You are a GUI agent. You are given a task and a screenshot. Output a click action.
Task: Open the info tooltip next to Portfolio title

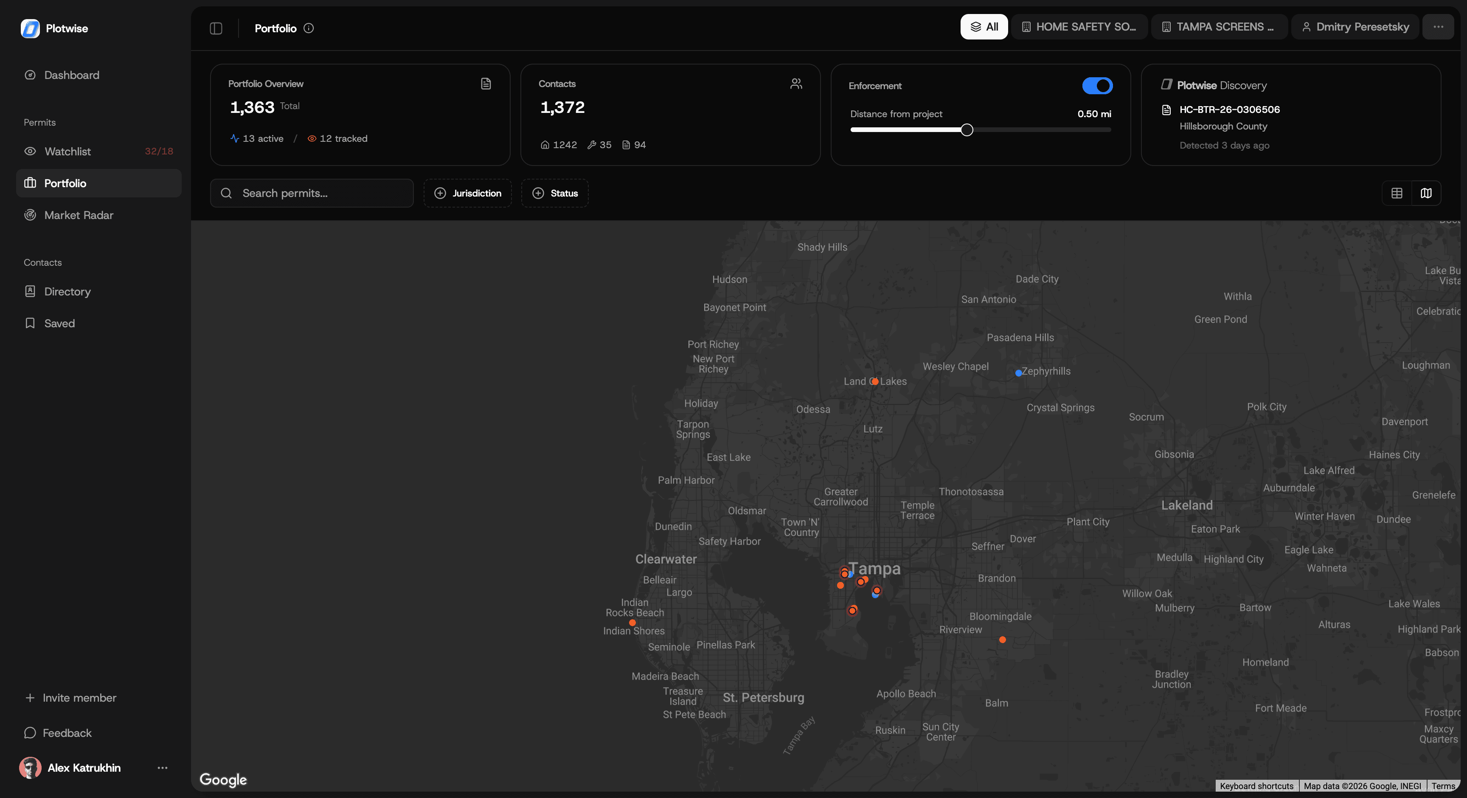click(x=309, y=28)
